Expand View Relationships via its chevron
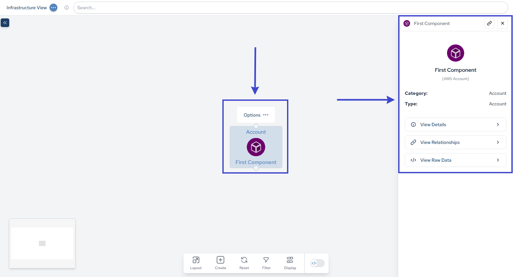The image size is (513, 277). (x=498, y=142)
